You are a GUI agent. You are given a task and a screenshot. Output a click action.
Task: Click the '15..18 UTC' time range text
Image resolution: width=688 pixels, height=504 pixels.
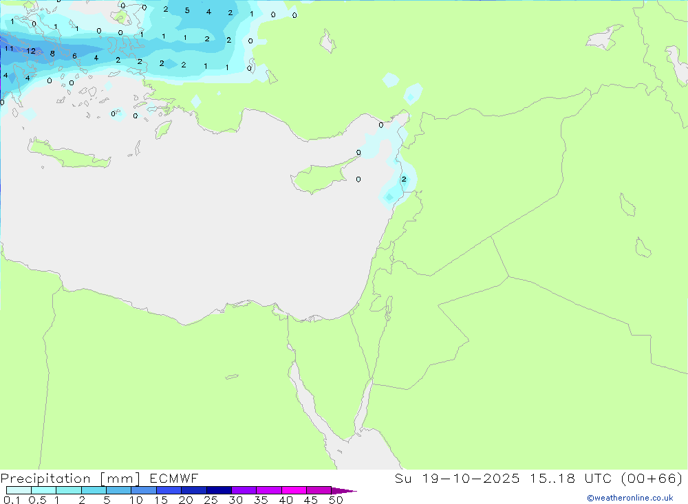570,478
